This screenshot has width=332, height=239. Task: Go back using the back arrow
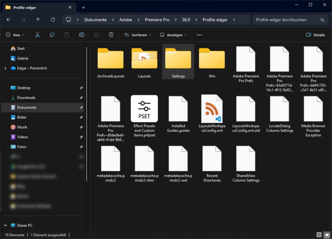[x=9, y=19]
